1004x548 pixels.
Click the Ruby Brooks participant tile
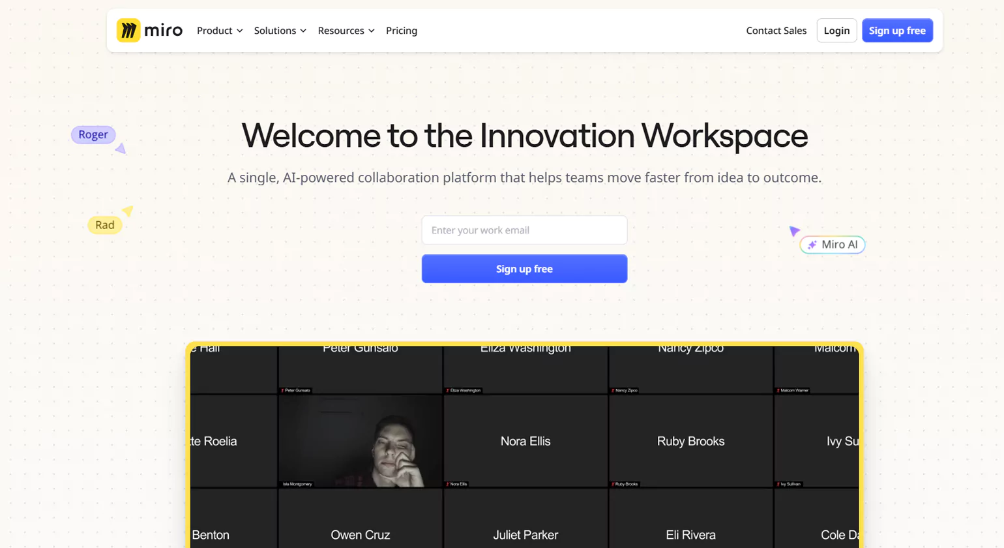point(690,442)
